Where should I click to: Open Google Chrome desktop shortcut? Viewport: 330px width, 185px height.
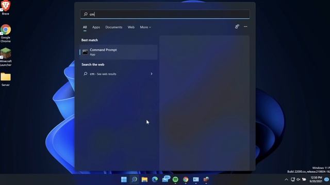coord(6,33)
